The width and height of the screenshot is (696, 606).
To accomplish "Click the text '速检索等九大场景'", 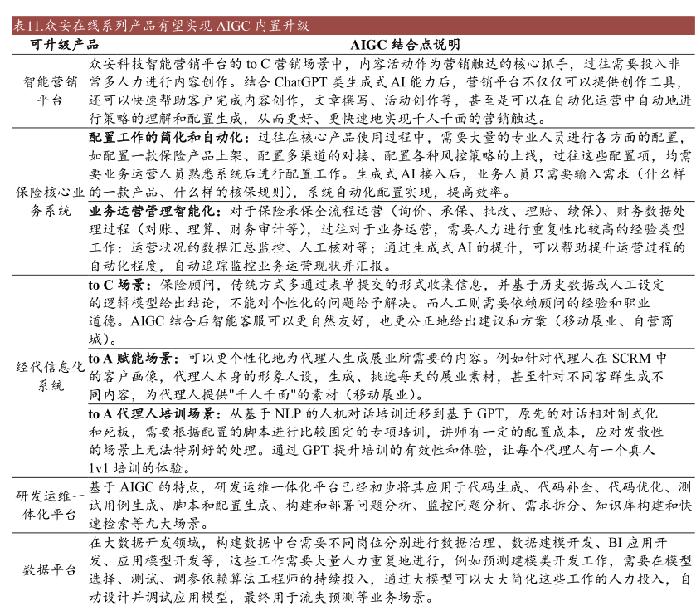I will [x=144, y=524].
